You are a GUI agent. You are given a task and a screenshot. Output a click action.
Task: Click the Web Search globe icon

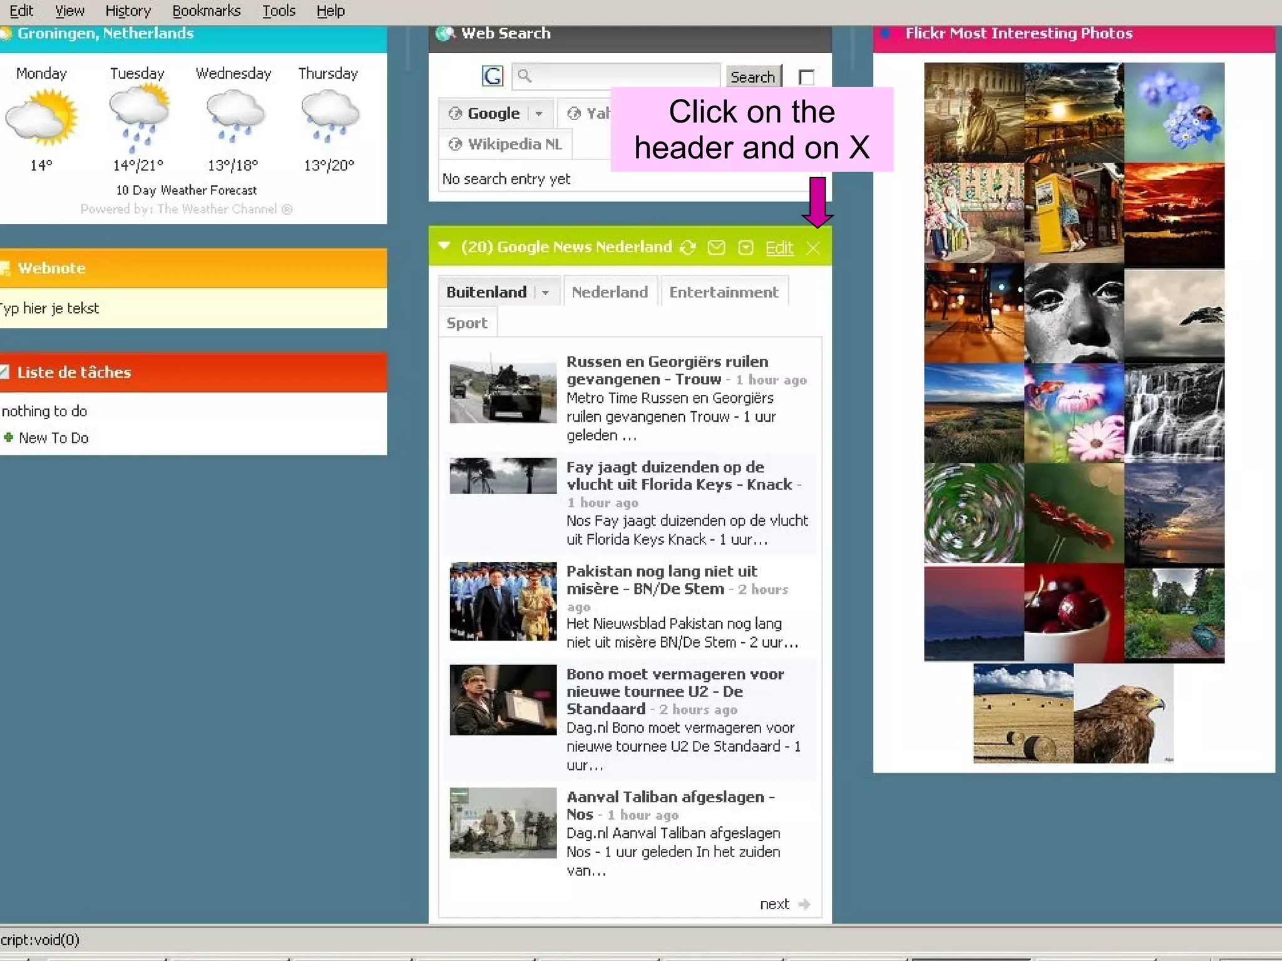tap(444, 33)
